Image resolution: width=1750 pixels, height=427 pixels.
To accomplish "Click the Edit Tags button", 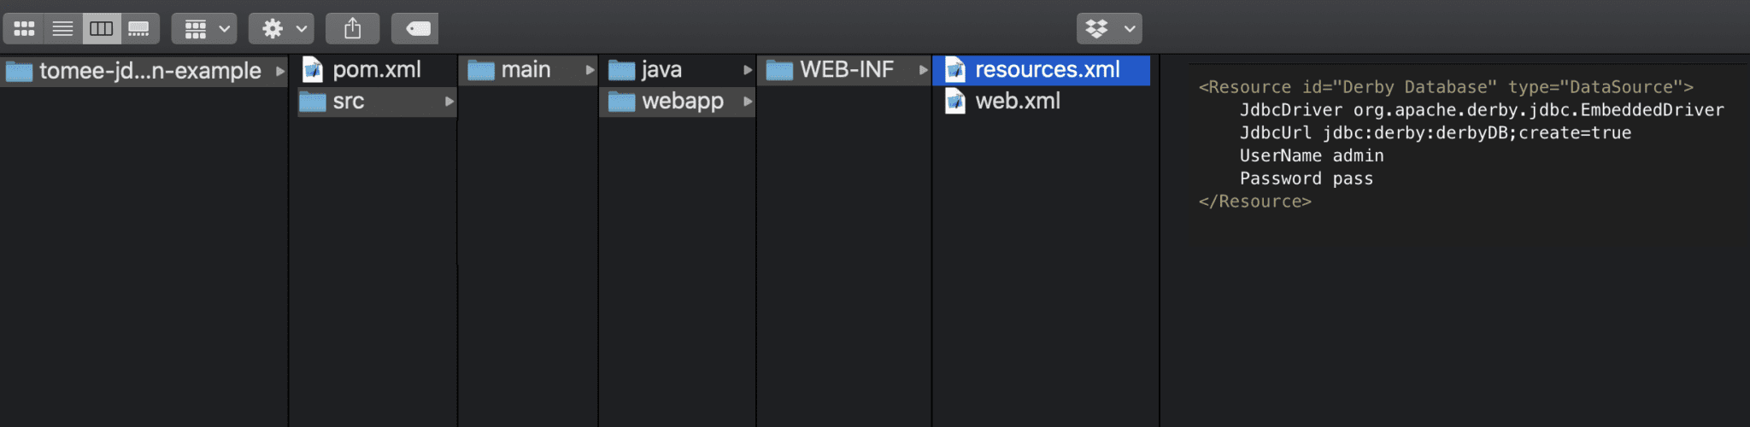I will click(x=415, y=28).
